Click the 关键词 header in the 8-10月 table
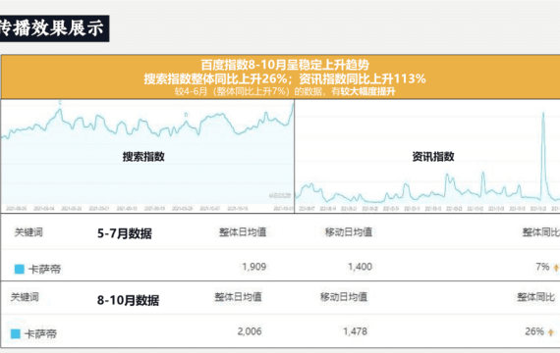This screenshot has height=353, width=560. [25, 297]
